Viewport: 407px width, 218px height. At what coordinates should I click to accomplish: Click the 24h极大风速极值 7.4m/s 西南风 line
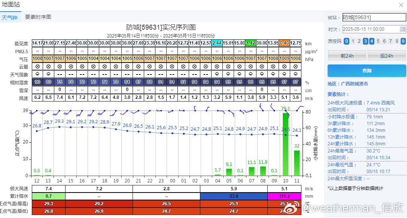[361, 103]
